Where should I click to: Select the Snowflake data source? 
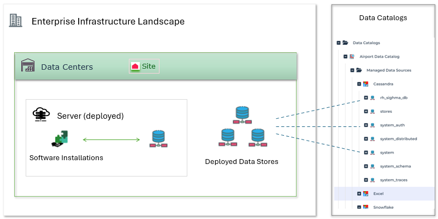[383, 207]
